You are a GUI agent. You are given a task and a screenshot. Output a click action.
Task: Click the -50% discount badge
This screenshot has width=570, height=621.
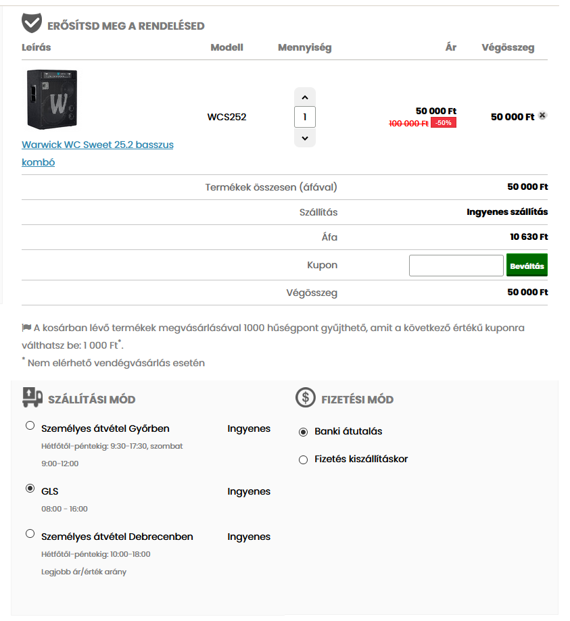pos(443,123)
